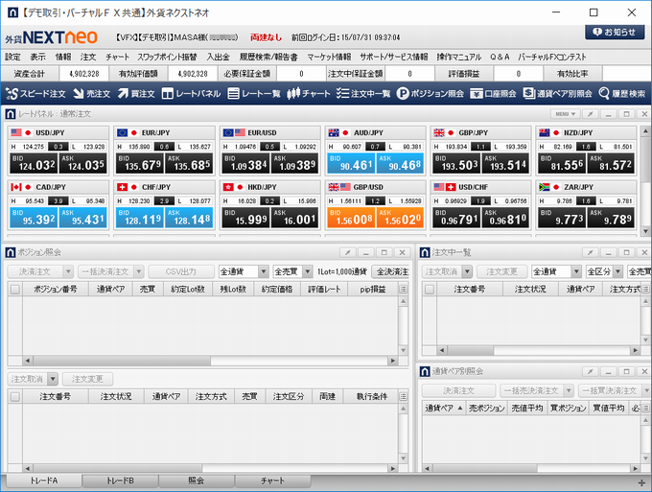Image resolution: width=652 pixels, height=492 pixels.
Task: Click the GBP/USD ASK 1.56020 tile
Action: coord(400,218)
